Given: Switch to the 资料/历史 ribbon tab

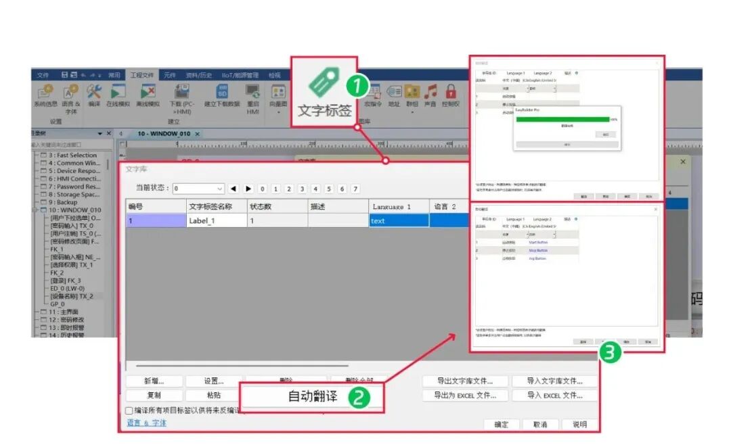Looking at the screenshot, I should [198, 74].
